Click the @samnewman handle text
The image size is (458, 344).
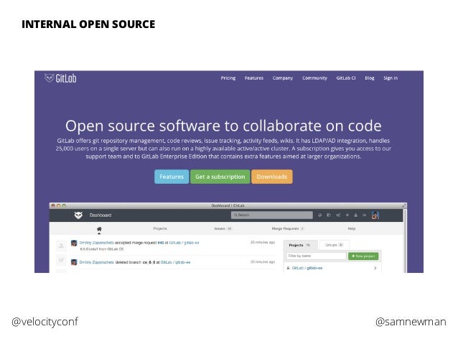(x=411, y=322)
